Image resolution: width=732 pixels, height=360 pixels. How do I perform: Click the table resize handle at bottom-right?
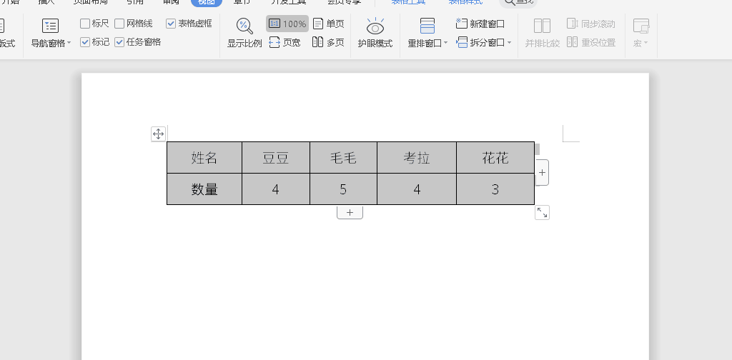pos(542,212)
